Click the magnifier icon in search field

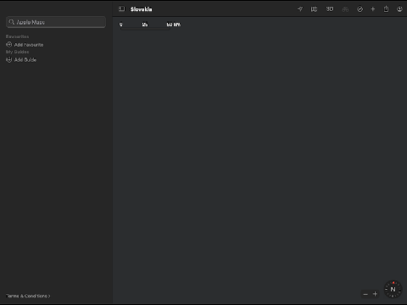[12, 22]
